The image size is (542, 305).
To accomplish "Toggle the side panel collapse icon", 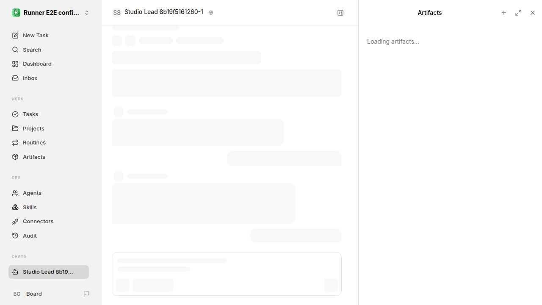I will (340, 13).
